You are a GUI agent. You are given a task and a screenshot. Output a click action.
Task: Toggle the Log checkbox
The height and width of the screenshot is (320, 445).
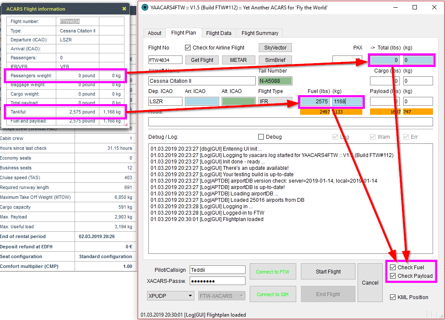pyautogui.click(x=335, y=137)
